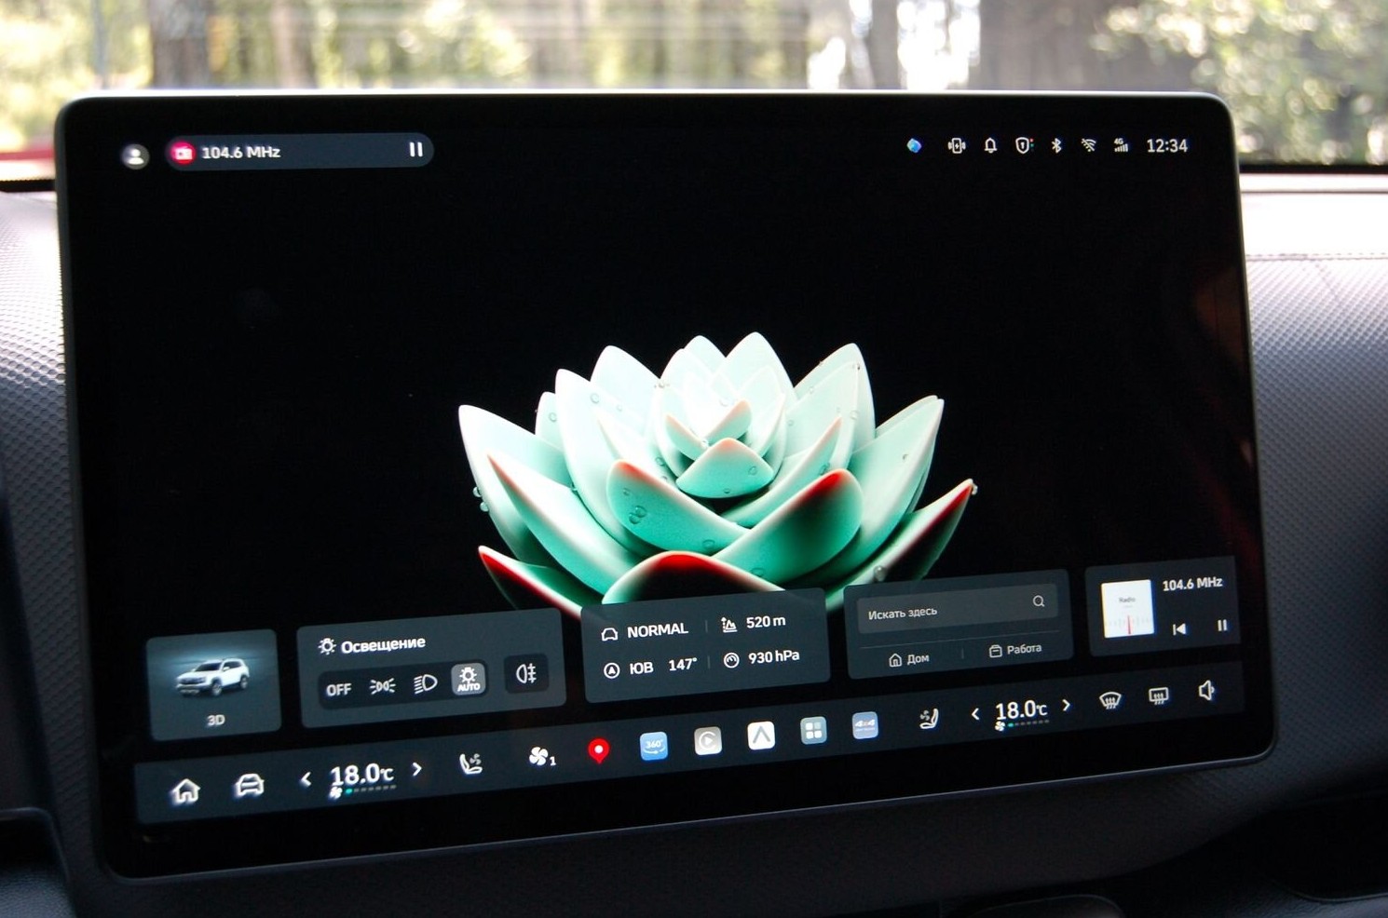Open the red map pin navigation app

[599, 750]
